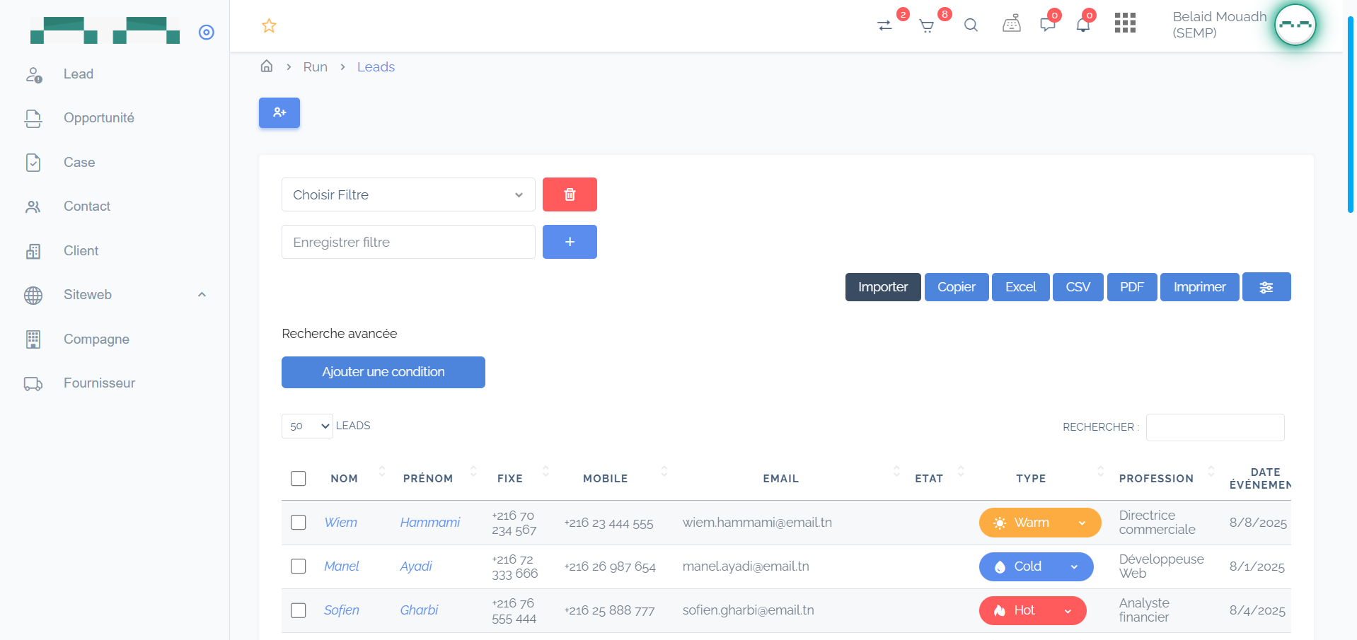This screenshot has width=1357, height=640.
Task: Export with the Excel button
Action: point(1021,287)
